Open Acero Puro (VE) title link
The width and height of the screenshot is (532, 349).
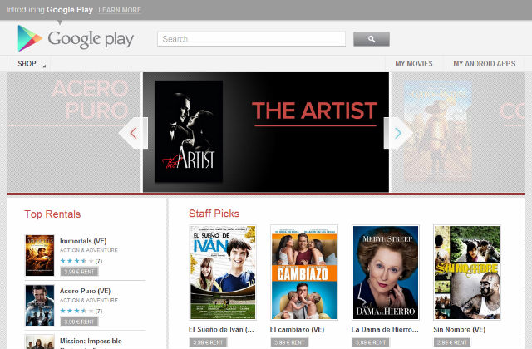(85, 291)
